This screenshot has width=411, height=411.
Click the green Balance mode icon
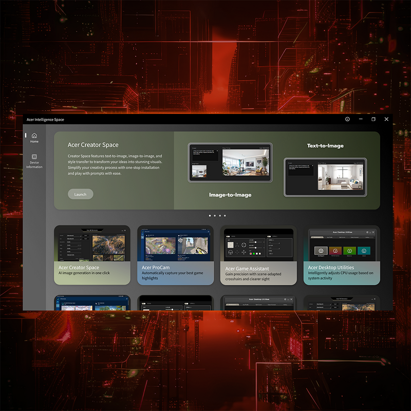click(x=350, y=251)
